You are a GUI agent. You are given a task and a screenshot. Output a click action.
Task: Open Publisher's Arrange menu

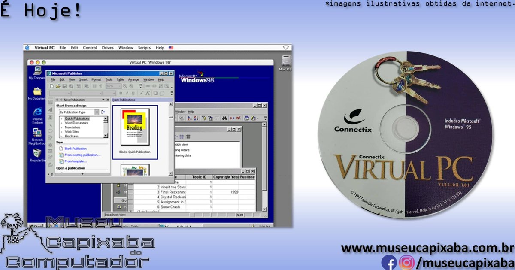point(133,79)
